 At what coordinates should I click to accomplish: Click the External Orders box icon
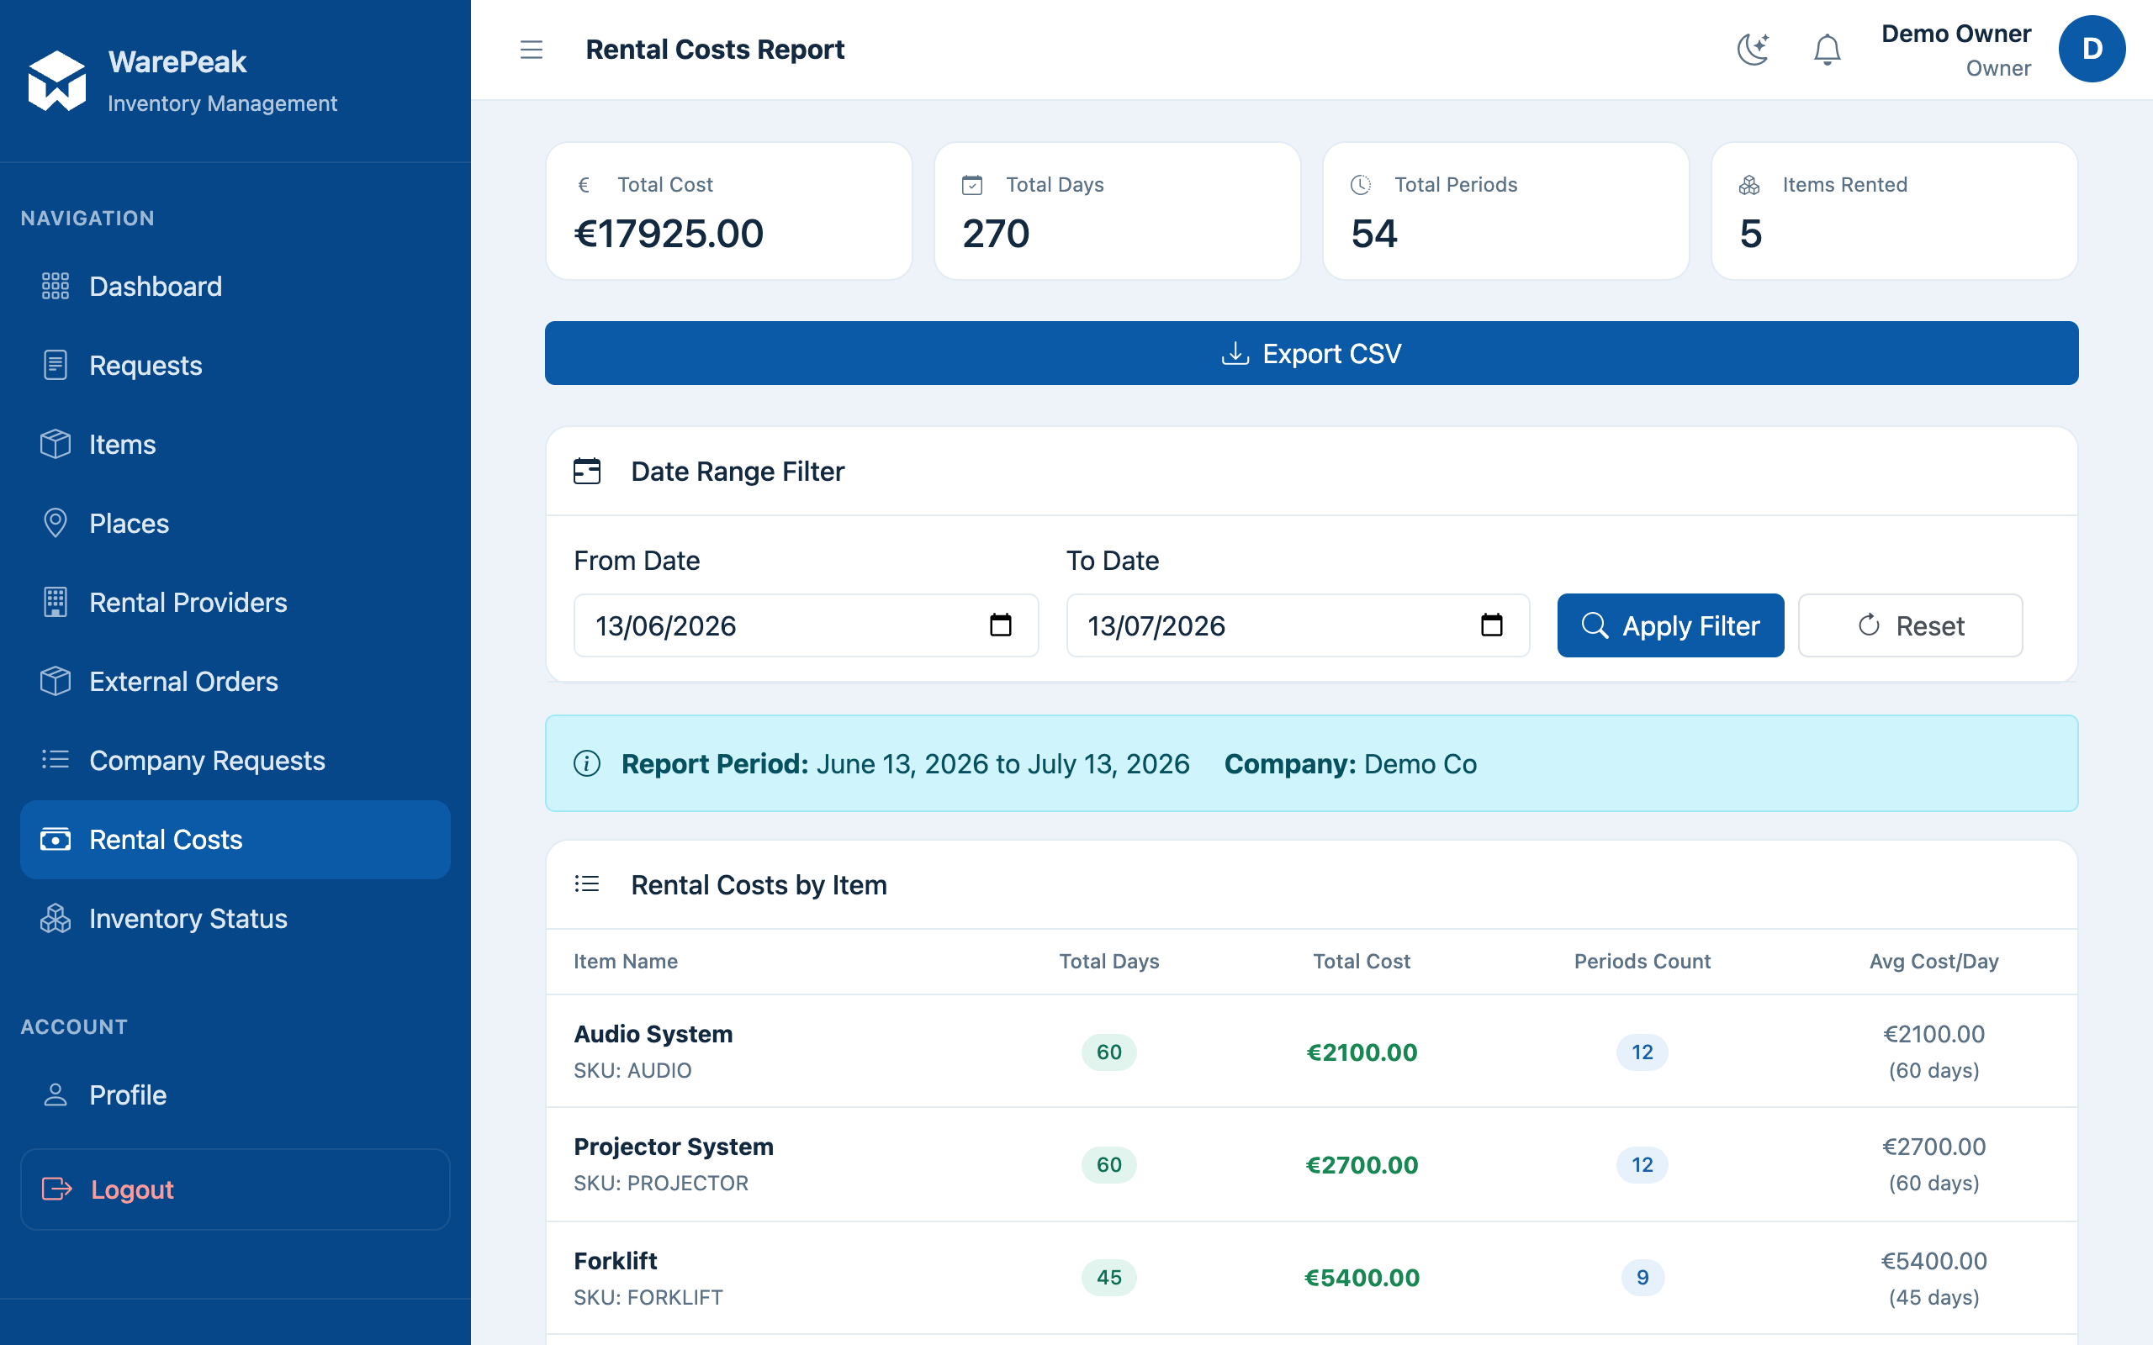pos(56,682)
